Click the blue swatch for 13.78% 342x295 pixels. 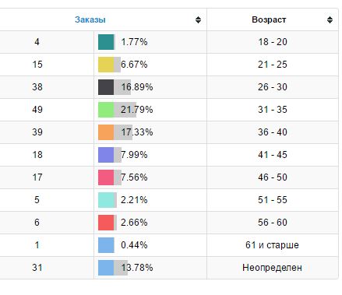[x=106, y=268]
